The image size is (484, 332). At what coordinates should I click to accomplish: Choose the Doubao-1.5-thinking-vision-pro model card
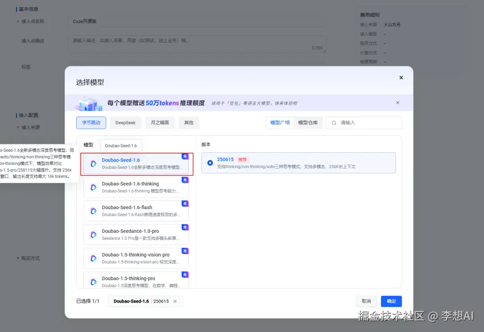(x=136, y=258)
